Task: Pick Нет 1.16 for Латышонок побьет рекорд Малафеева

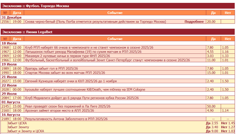Action: click(225, 51)
